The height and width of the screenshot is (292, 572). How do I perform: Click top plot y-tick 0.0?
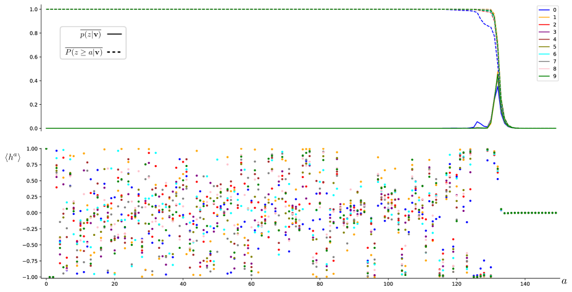point(33,129)
